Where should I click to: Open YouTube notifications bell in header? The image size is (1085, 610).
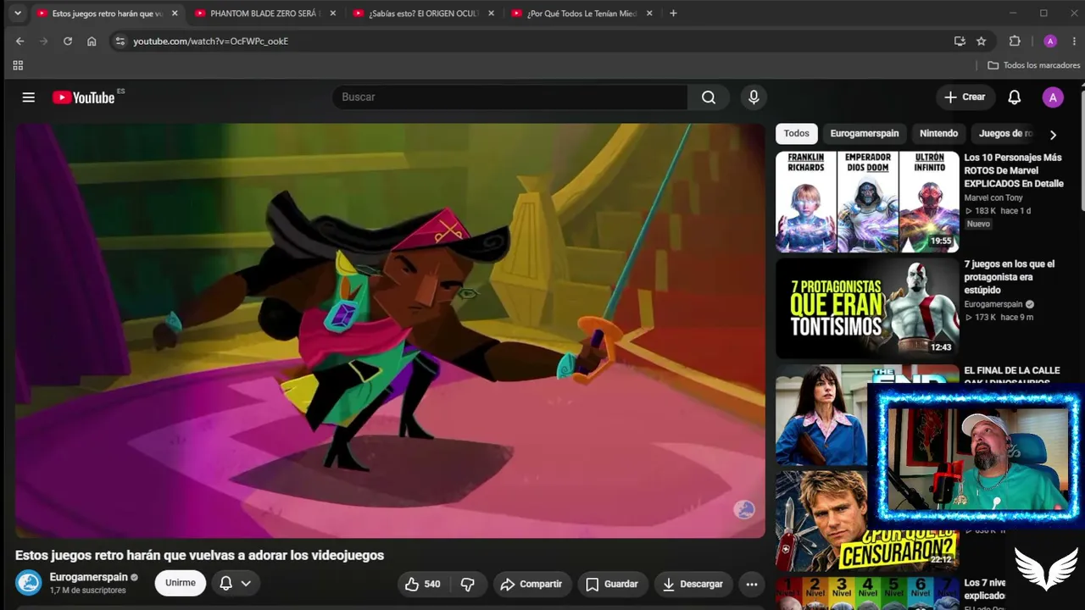coord(1014,97)
